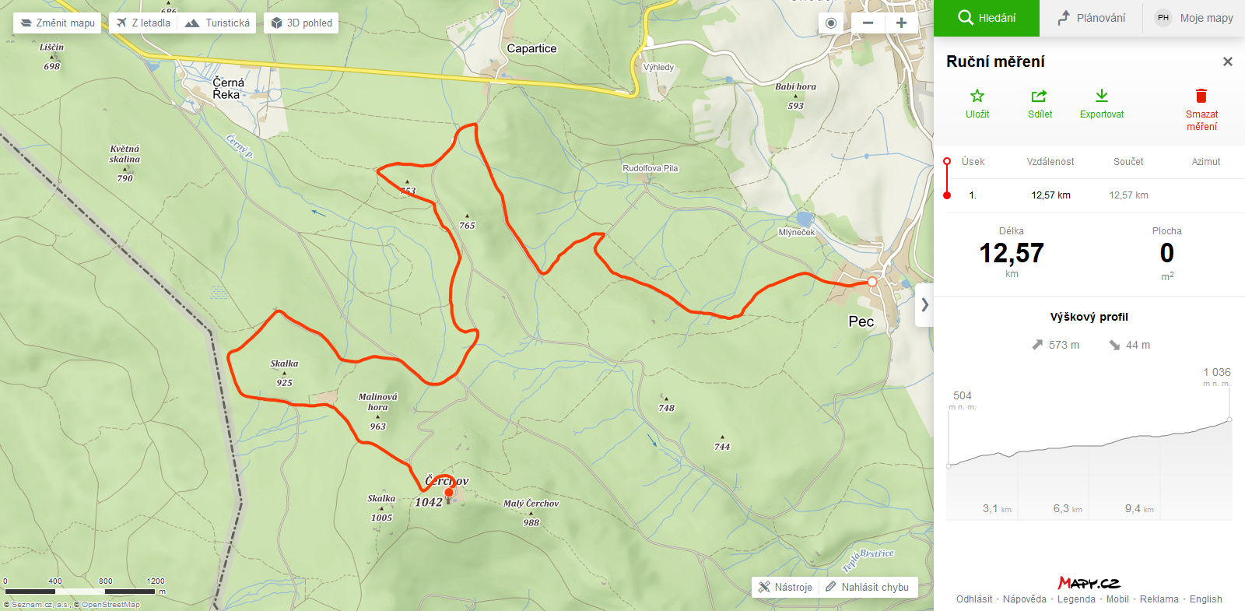The height and width of the screenshot is (611, 1245).
Task: Save the measurement with Uložit star icon
Action: (x=977, y=96)
